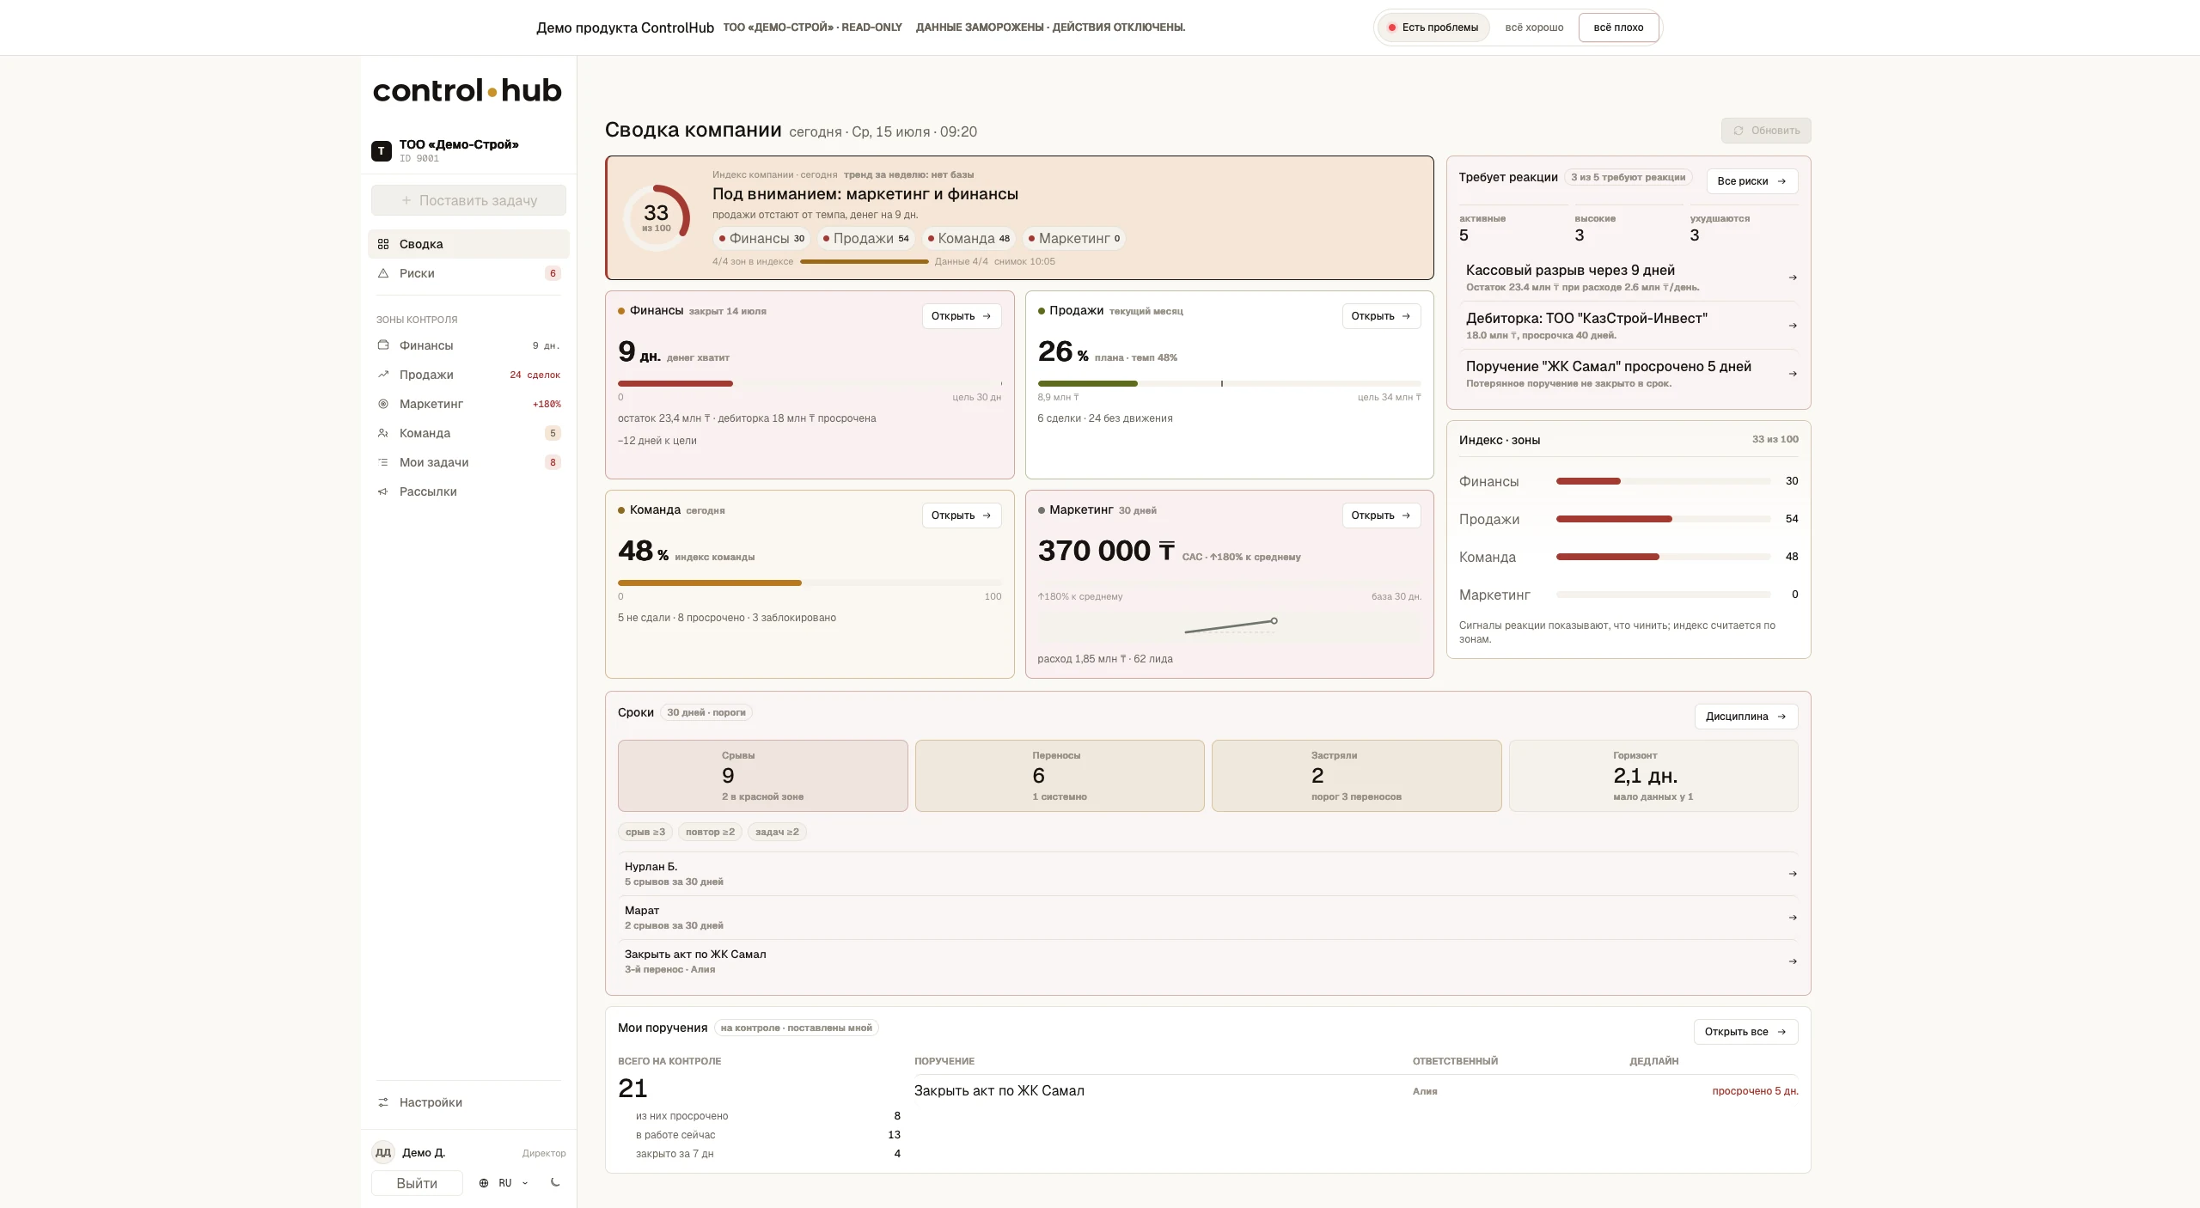2200x1208 pixels.
Task: Expand Закрыть акт 3-й перенос row arrow
Action: click(x=1792, y=961)
